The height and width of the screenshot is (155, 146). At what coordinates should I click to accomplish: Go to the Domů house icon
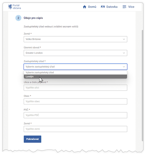(x=84, y=7)
